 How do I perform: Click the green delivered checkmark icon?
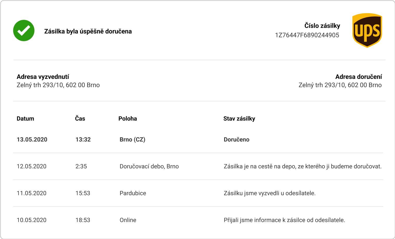coord(24,31)
